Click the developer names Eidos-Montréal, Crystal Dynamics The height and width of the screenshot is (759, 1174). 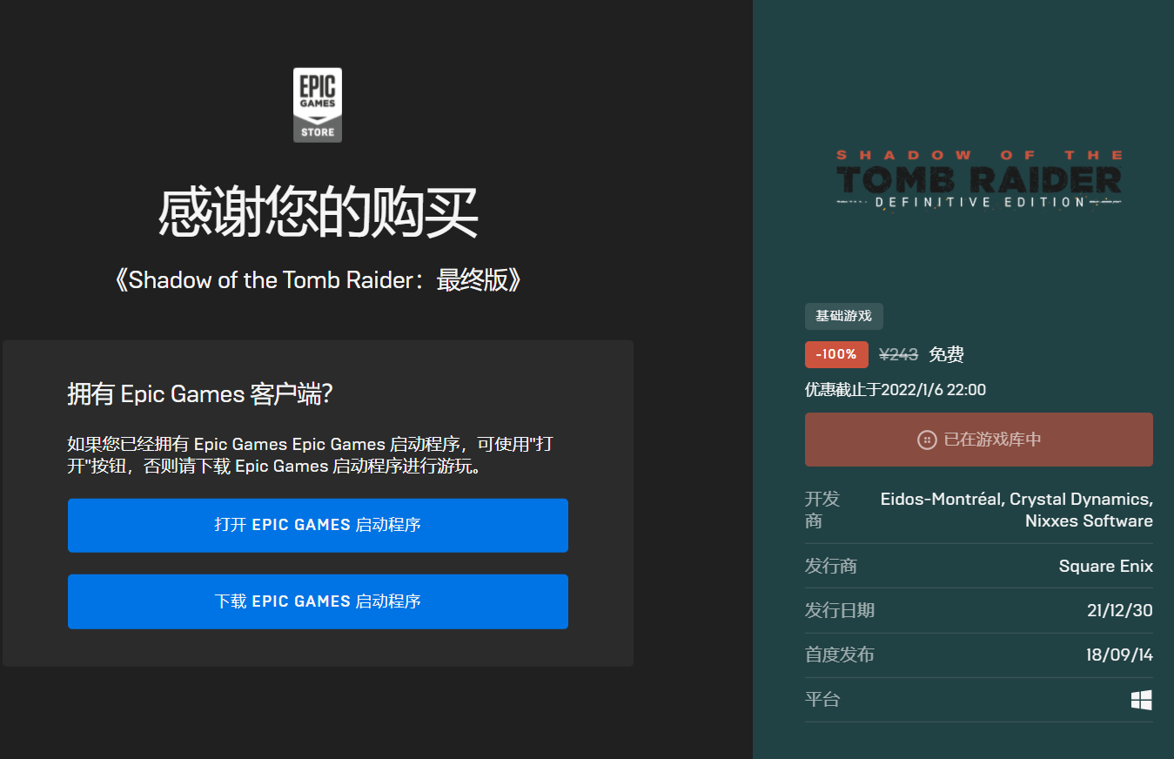[1016, 510]
